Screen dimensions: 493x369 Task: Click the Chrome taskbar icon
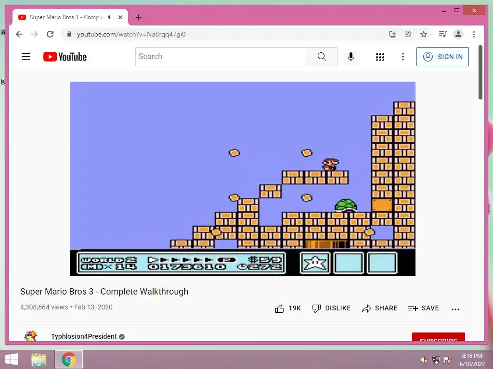click(69, 359)
